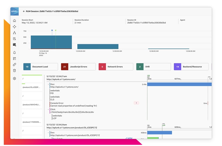Open the Data management icon in the sidebar
Image resolution: width=222 pixels, height=146 pixels.
14,70
